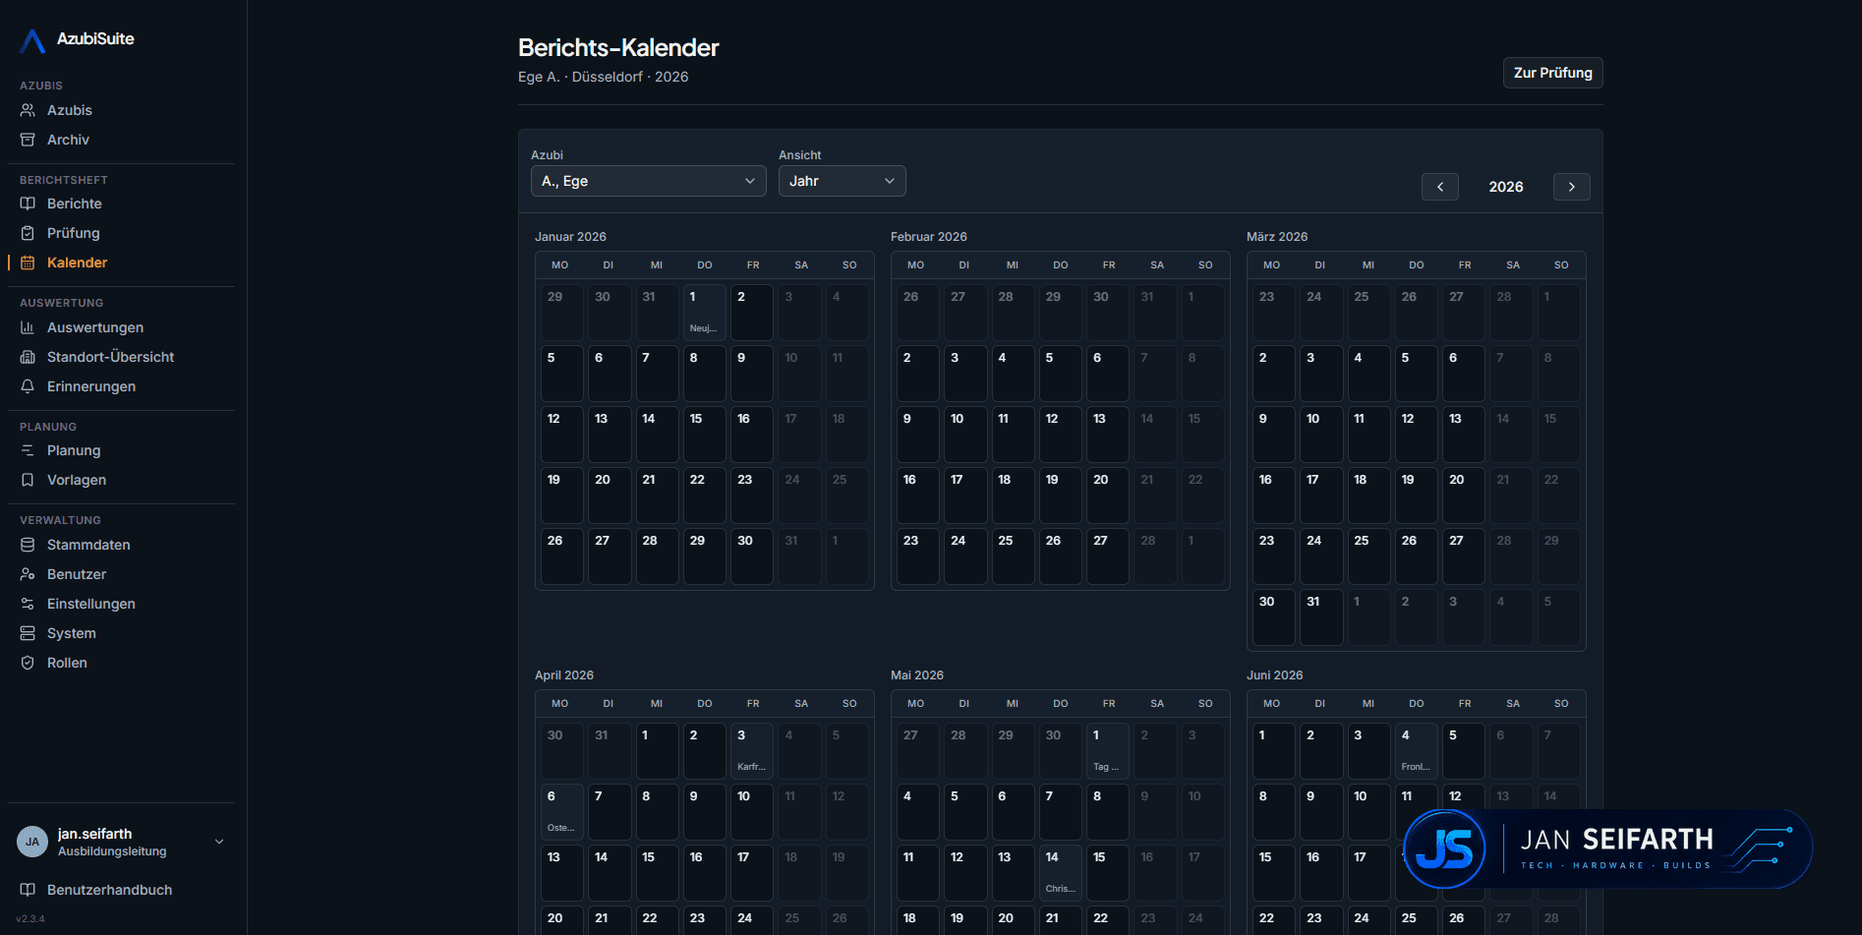Click the Prüfung clipboard icon
The height and width of the screenshot is (935, 1862).
point(28,233)
